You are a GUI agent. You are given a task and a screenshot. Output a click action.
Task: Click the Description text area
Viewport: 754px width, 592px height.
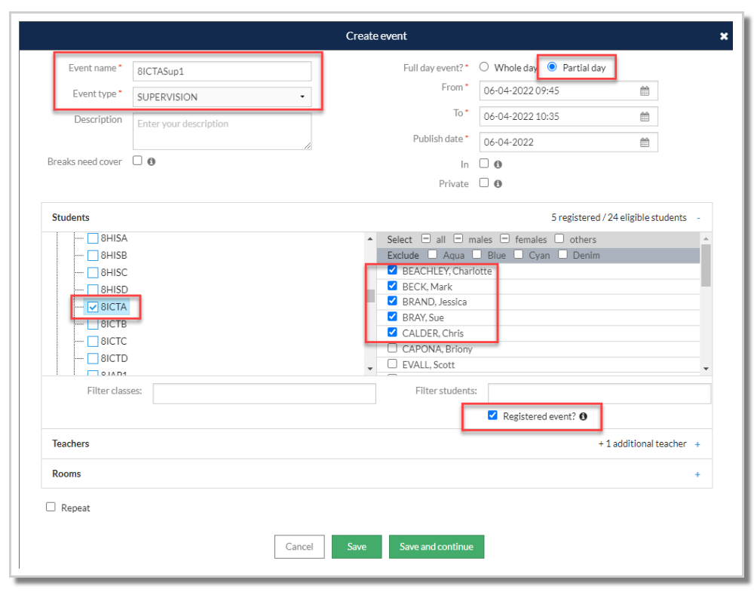(x=222, y=131)
